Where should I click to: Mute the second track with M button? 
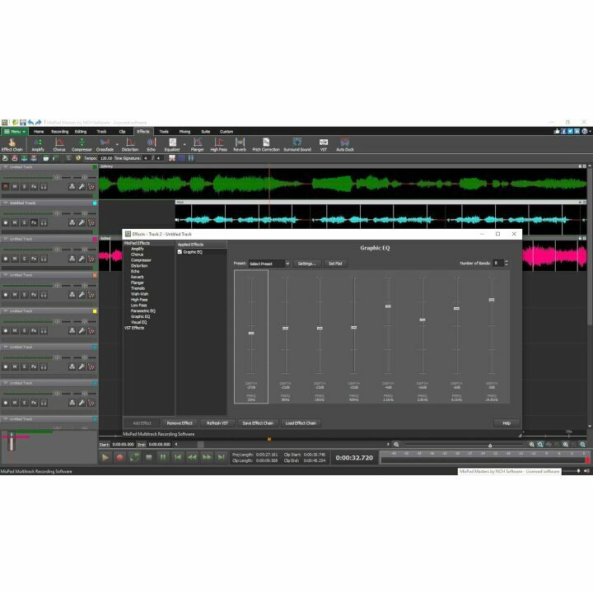pos(15,222)
